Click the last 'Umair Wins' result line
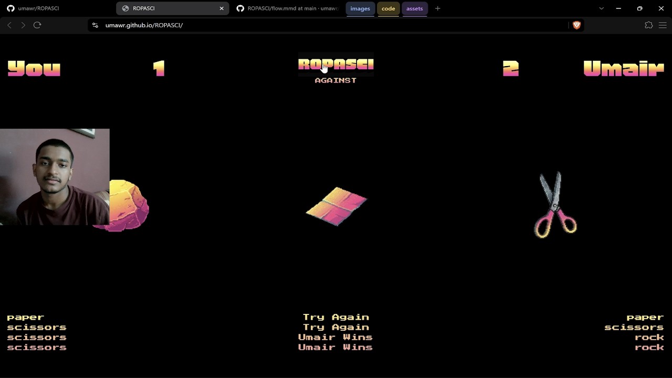Image resolution: width=672 pixels, height=378 pixels. point(335,347)
